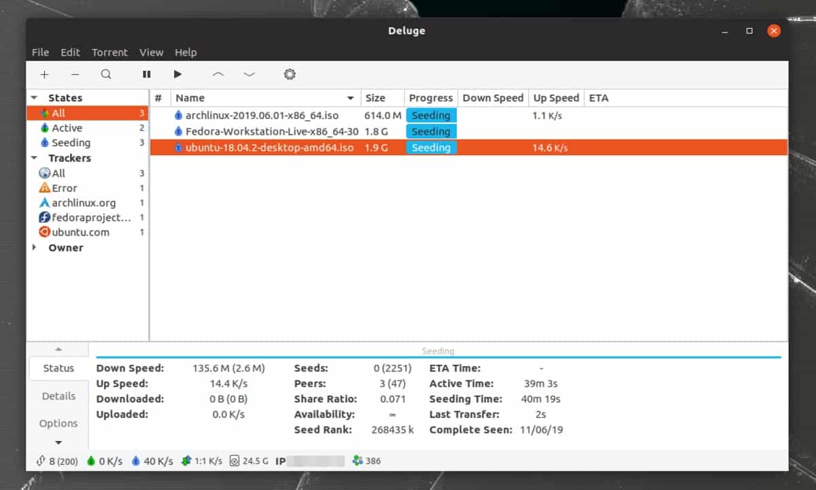Click the Remove torrent minus icon
The image size is (816, 490).
[x=75, y=74]
